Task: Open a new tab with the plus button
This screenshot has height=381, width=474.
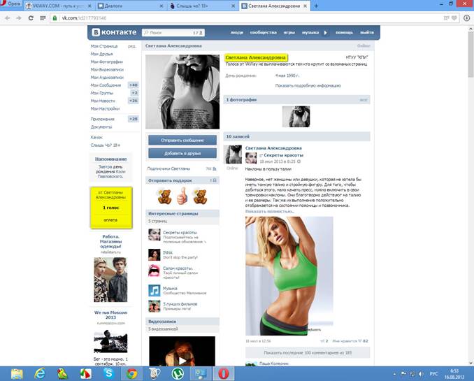Action: [316, 6]
